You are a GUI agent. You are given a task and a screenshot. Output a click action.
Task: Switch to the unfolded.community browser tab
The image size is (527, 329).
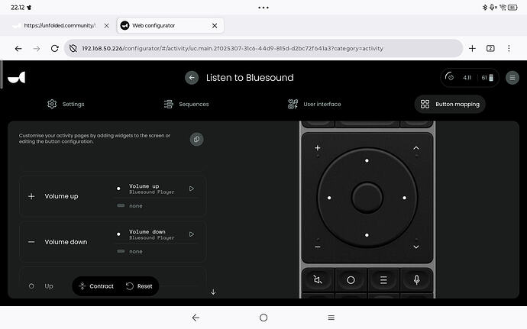click(x=60, y=25)
